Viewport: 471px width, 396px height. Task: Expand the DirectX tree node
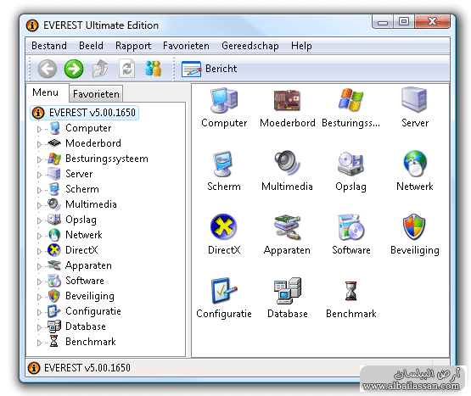pos(39,251)
